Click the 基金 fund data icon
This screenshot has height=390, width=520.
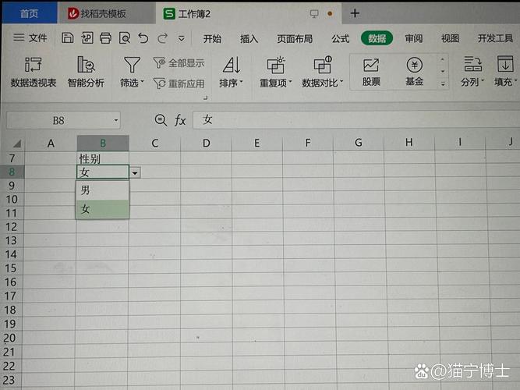coord(414,65)
